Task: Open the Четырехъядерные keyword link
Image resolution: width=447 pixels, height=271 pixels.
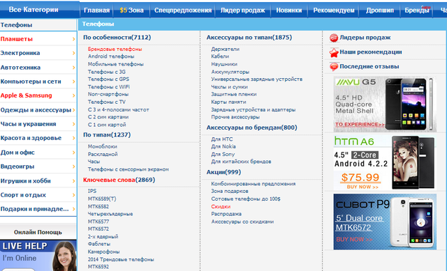Action: click(x=110, y=214)
